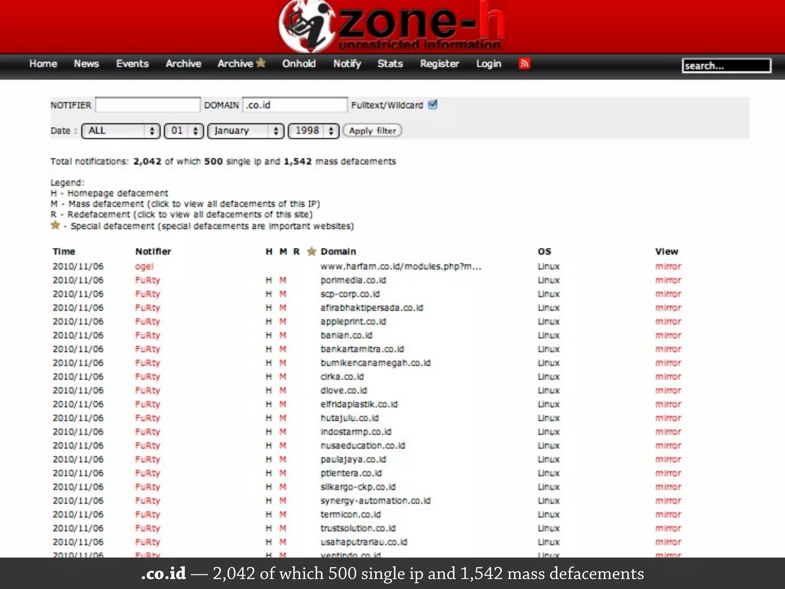Open the day 01 dropdown
The height and width of the screenshot is (589, 785).
pos(184,131)
